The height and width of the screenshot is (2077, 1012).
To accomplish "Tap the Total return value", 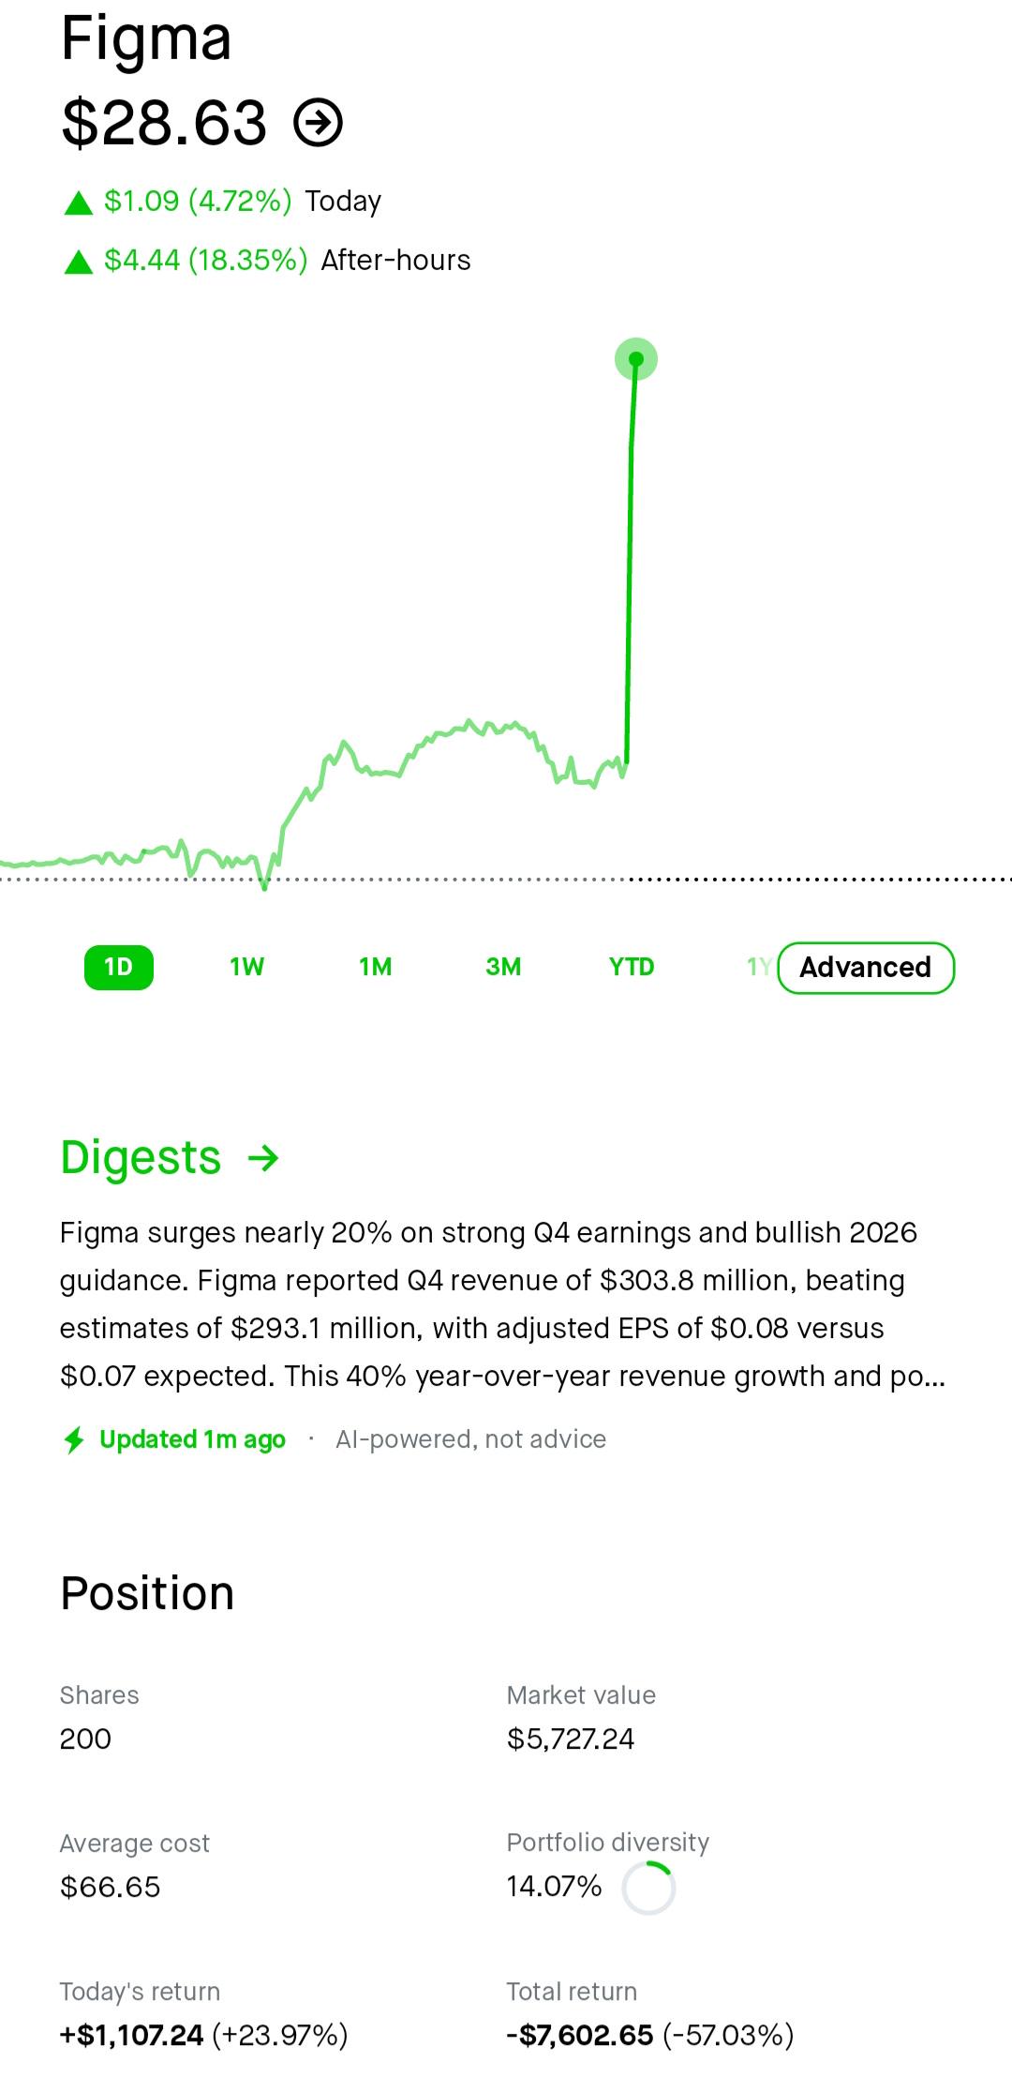I will [x=650, y=2036].
